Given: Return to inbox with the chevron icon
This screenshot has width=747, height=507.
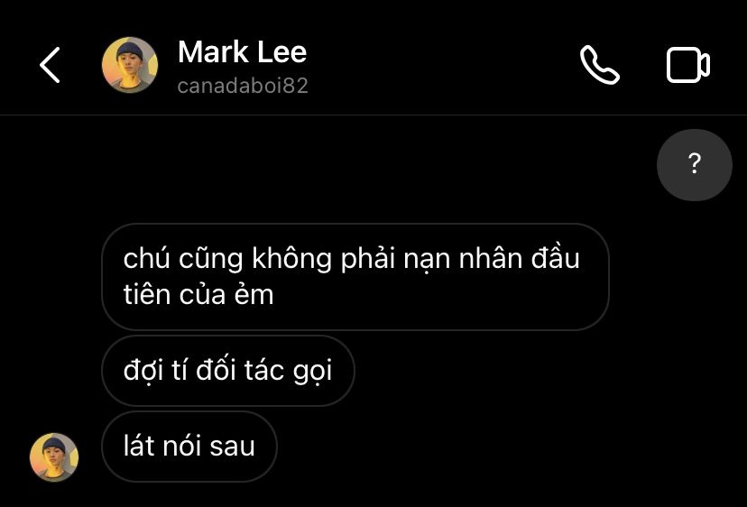Looking at the screenshot, I should [50, 65].
